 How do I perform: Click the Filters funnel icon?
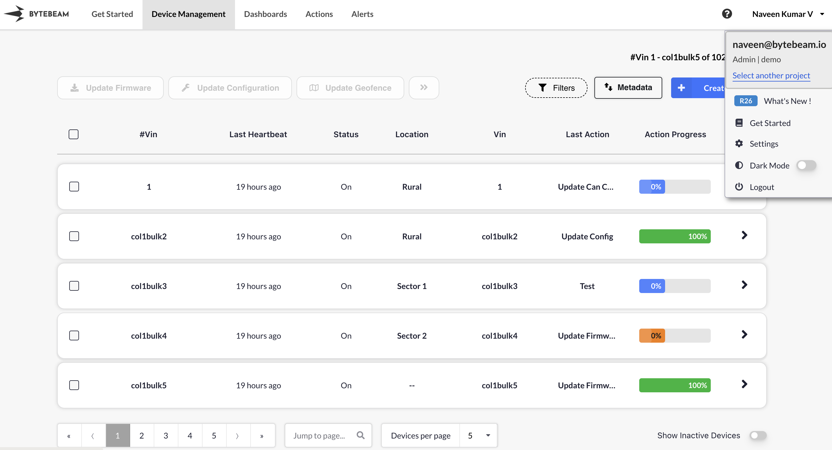click(x=542, y=88)
